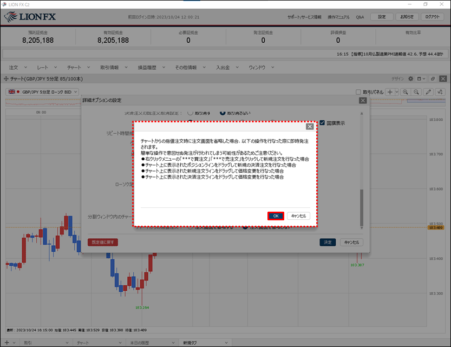Screen dimensions: 451x347
Task: Select the 取り消す radio option
Action: pyautogui.click(x=190, y=113)
